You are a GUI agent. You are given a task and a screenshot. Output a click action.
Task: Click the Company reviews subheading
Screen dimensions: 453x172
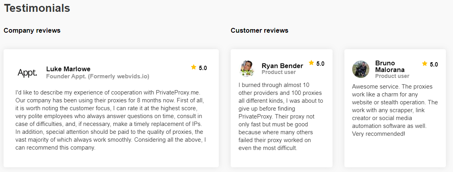[32, 30]
